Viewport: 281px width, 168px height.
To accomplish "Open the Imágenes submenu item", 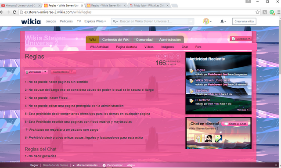I will pyautogui.click(x=168, y=47).
